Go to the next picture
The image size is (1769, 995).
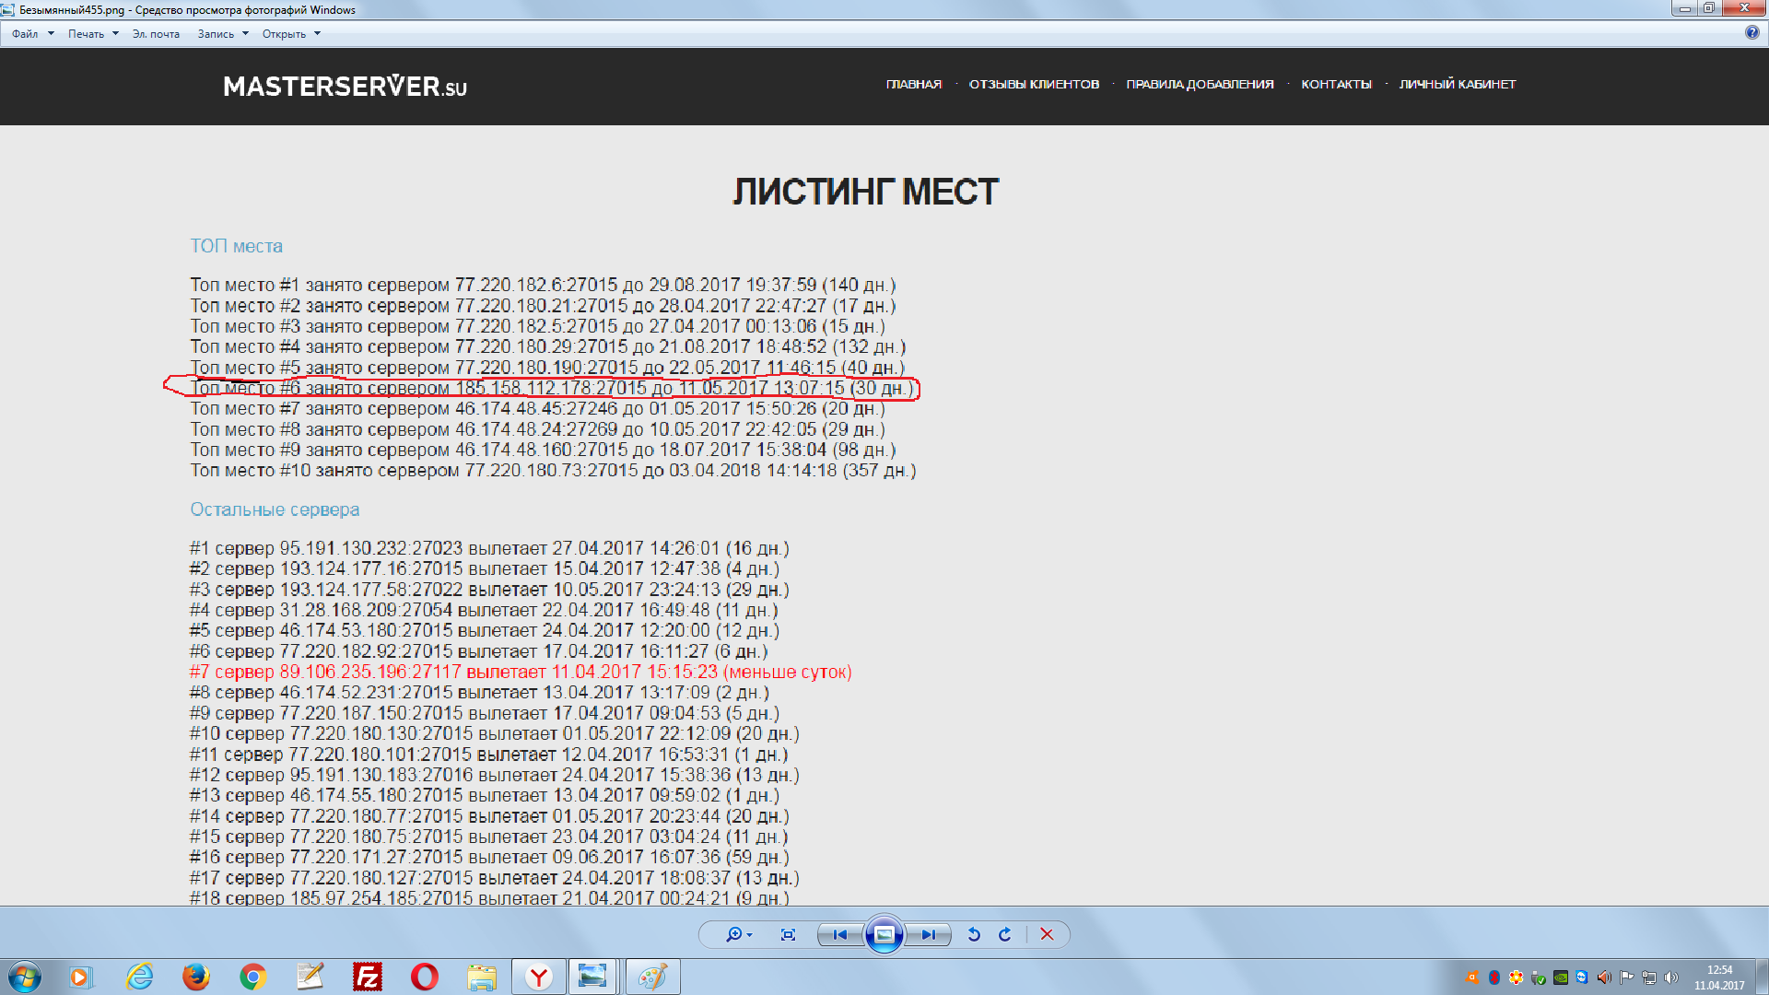[929, 934]
